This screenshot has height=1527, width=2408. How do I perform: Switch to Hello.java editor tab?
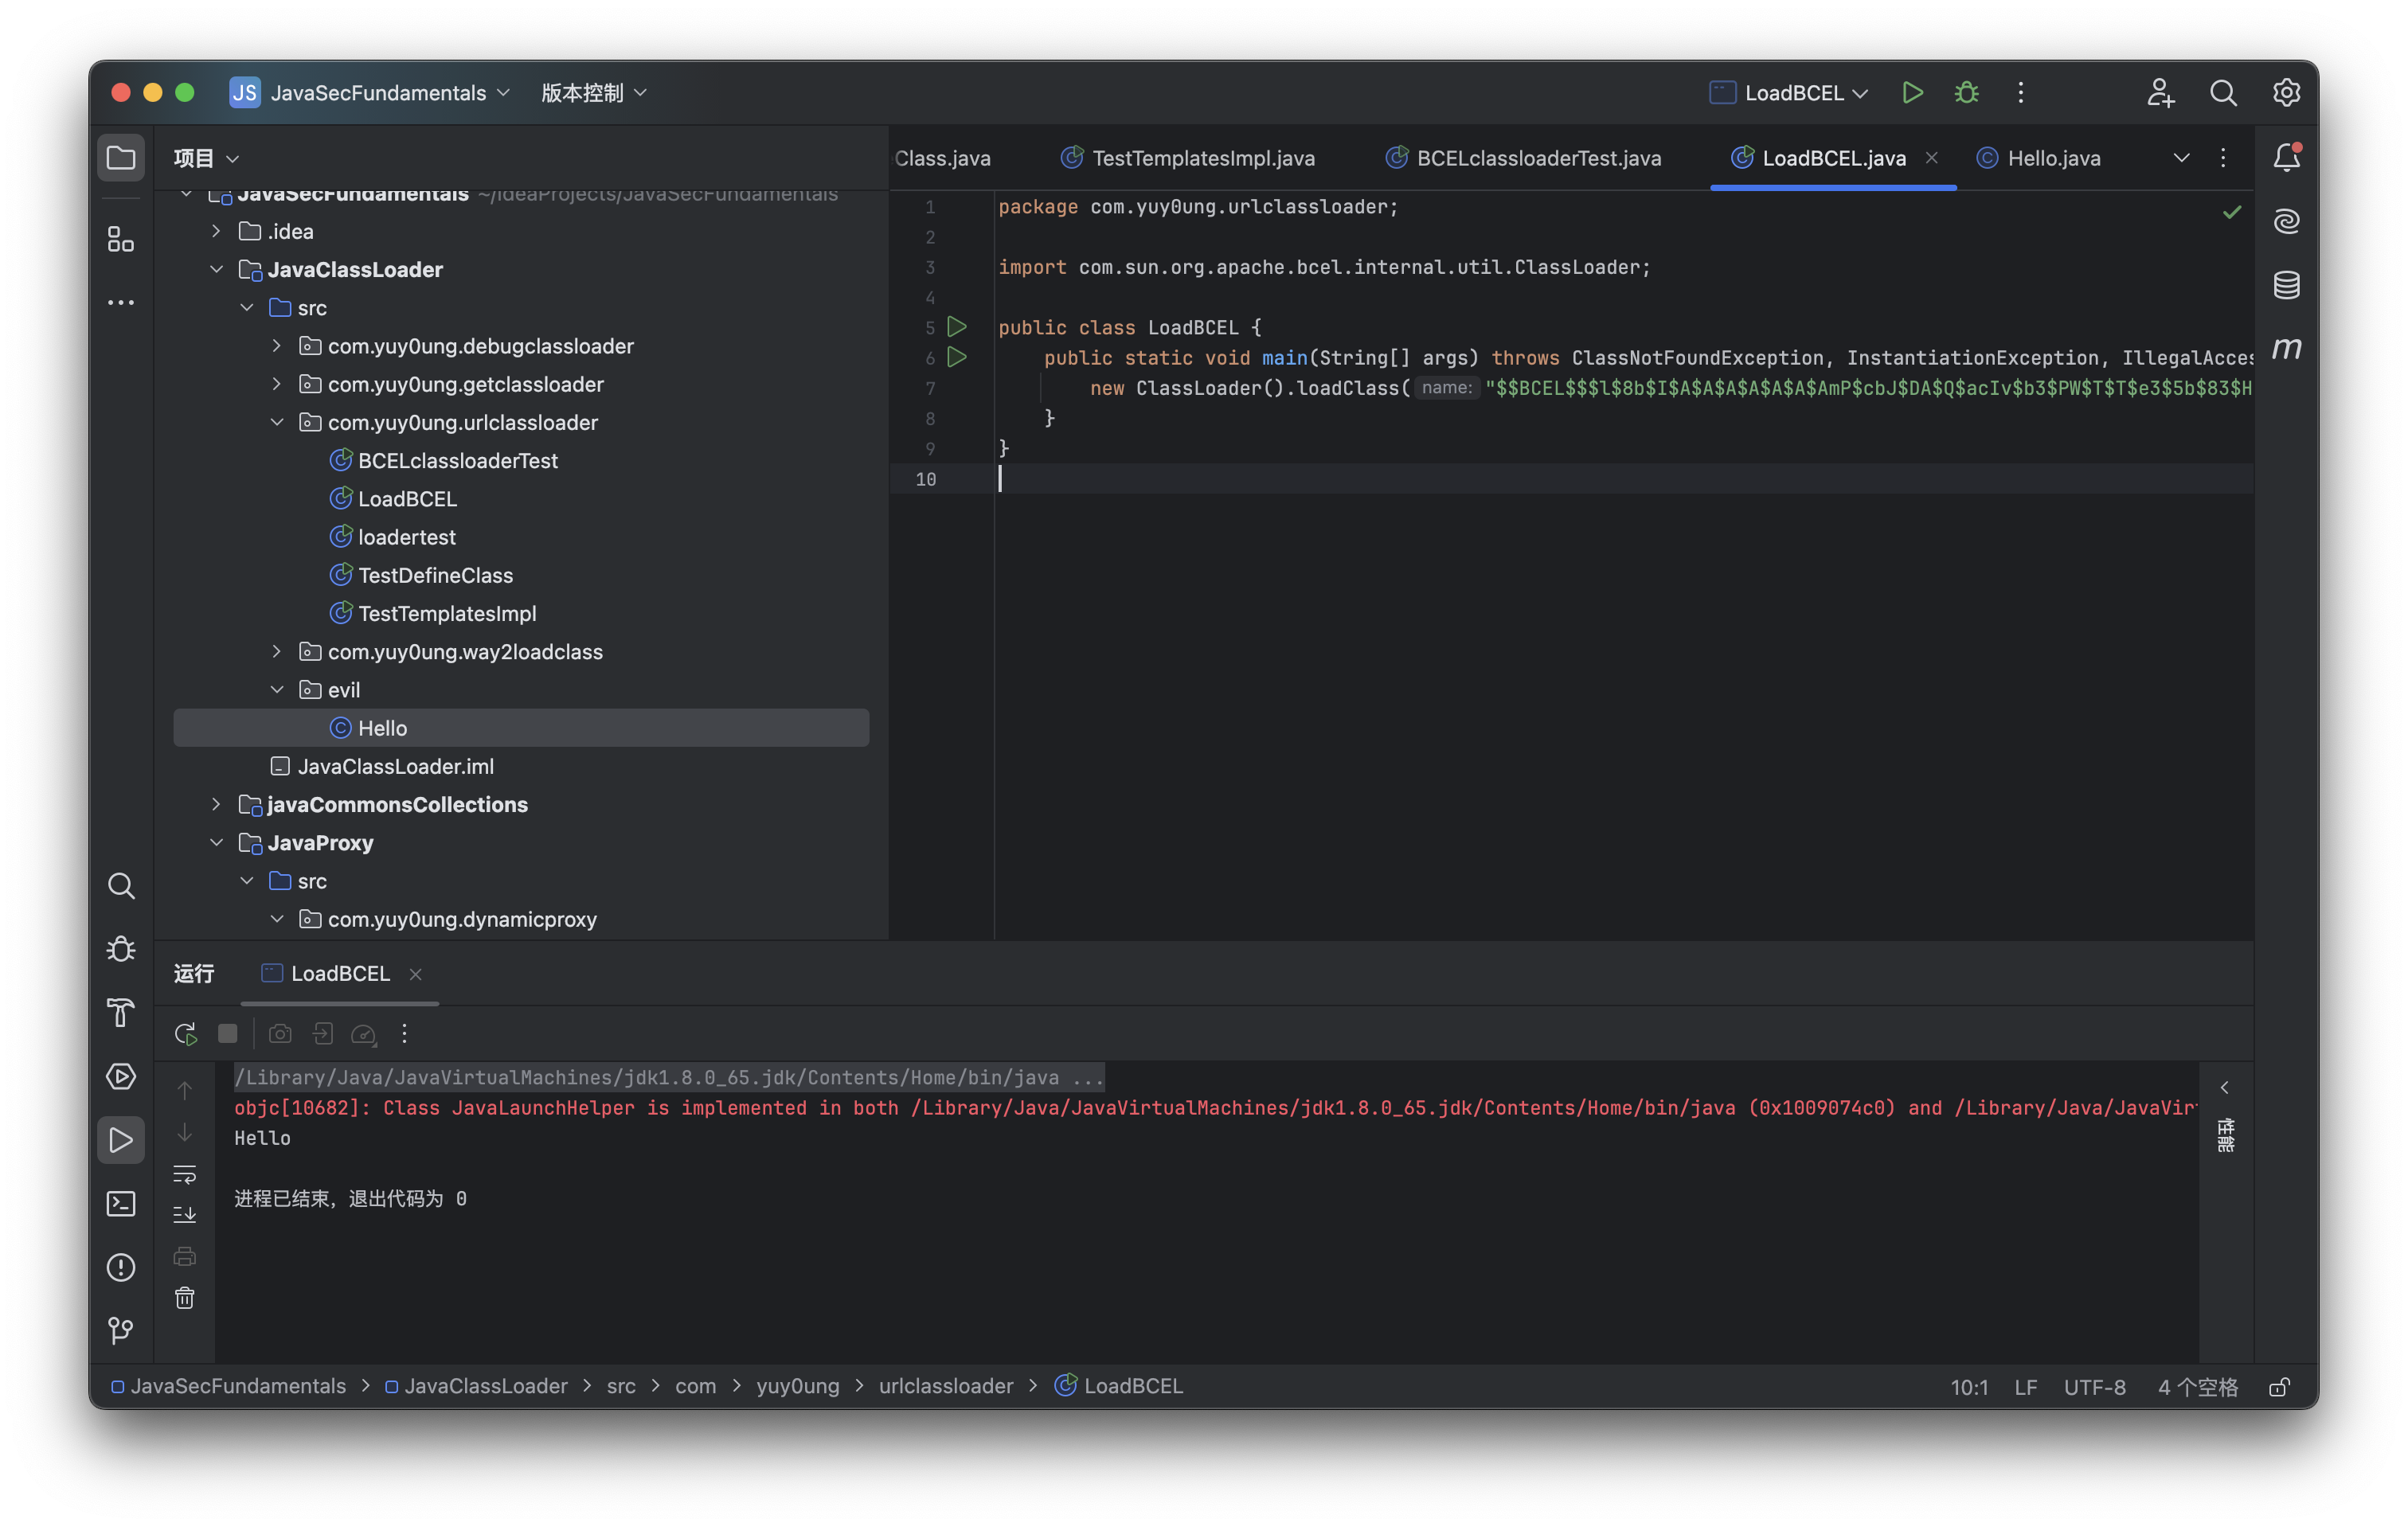point(2053,158)
